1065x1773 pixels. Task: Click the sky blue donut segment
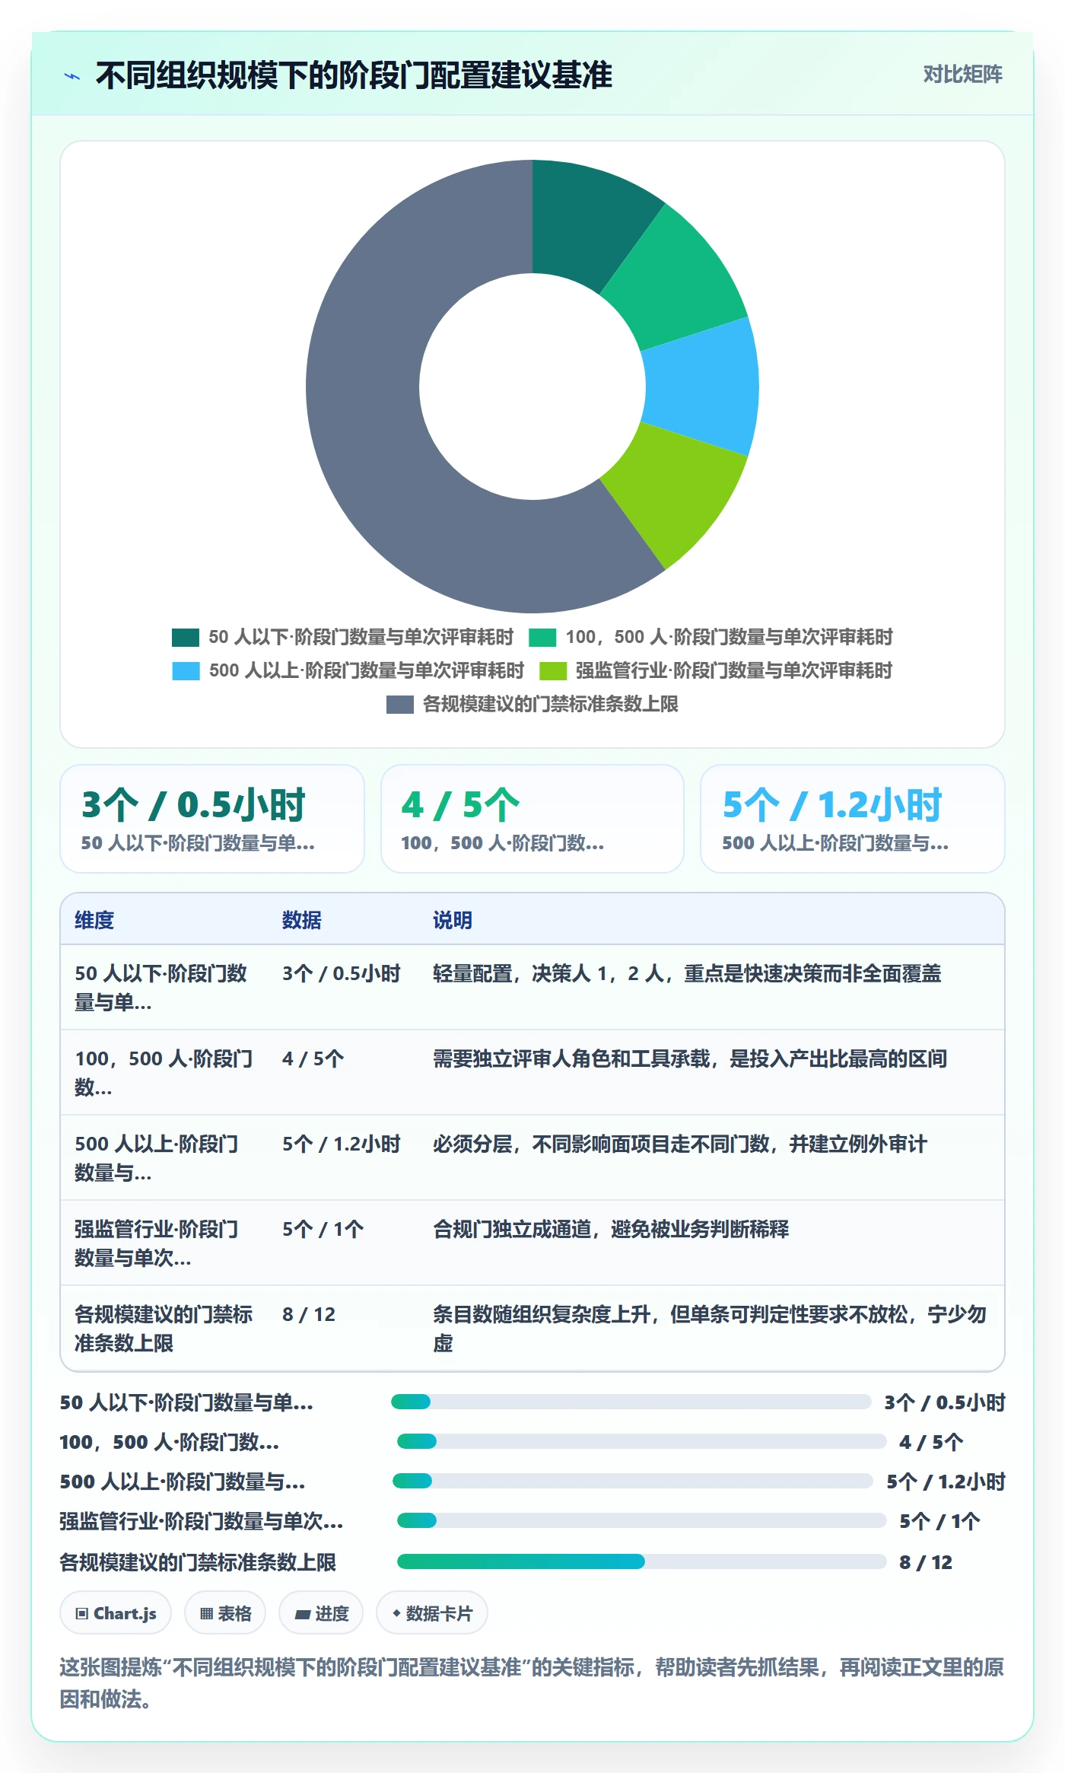[701, 387]
